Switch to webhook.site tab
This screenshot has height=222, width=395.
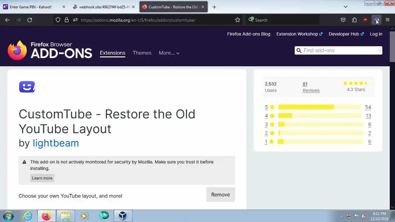point(104,7)
